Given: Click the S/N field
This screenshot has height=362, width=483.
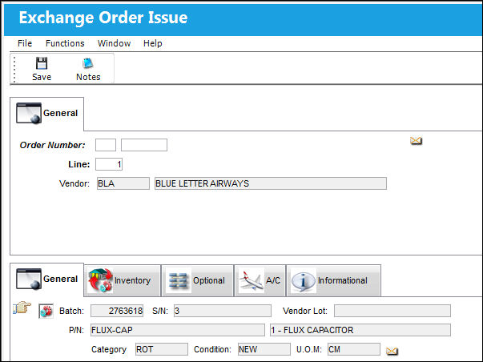Looking at the screenshot, I should (223, 311).
